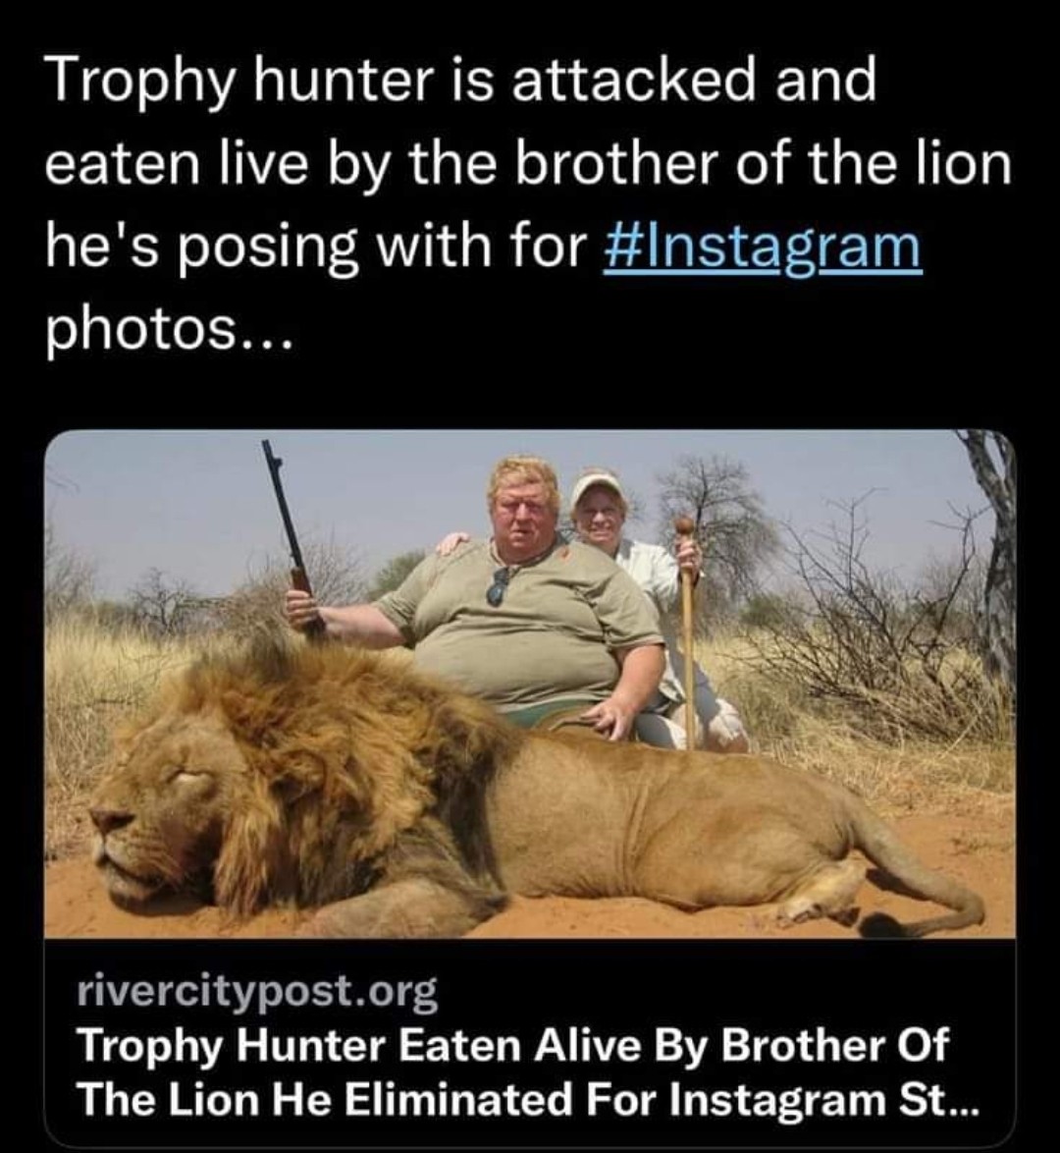Screen dimensions: 1060x1153
Task: Click the sunglasses hanging on the green shirt
Action: (x=500, y=585)
